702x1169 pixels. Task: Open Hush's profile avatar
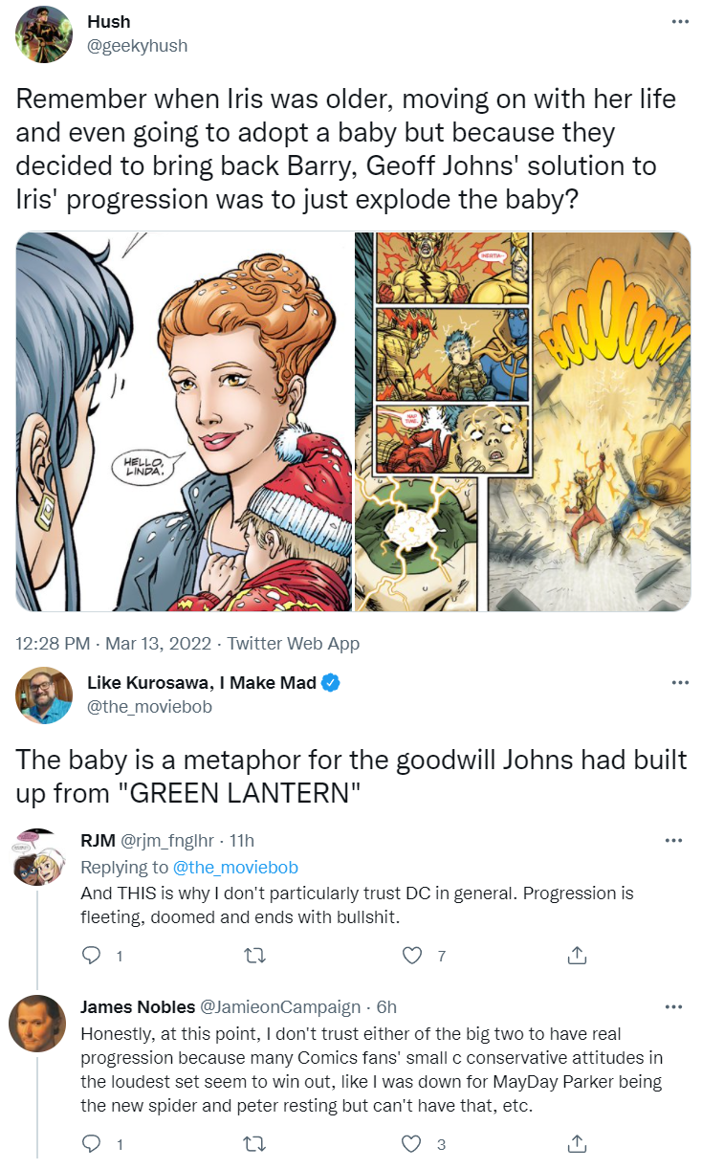point(43,33)
